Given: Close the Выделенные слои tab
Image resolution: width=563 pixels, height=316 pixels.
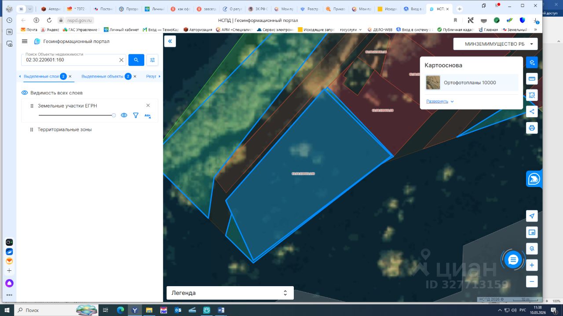Looking at the screenshot, I should click(70, 76).
